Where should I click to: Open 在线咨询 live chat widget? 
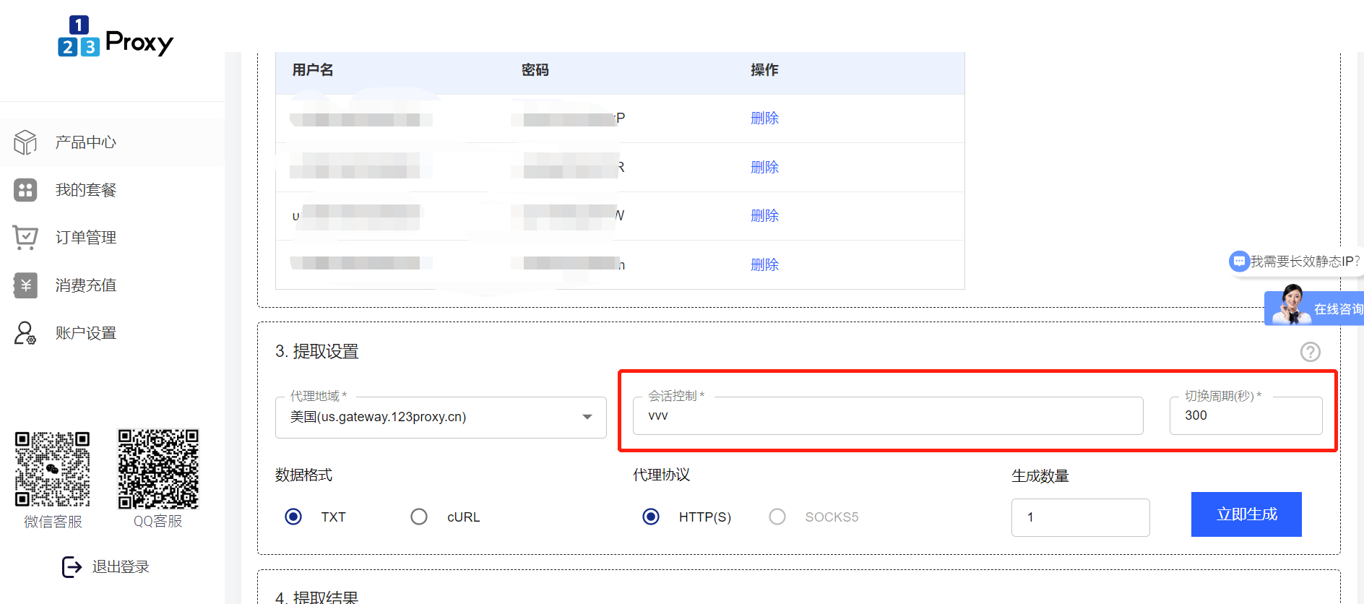[1315, 309]
